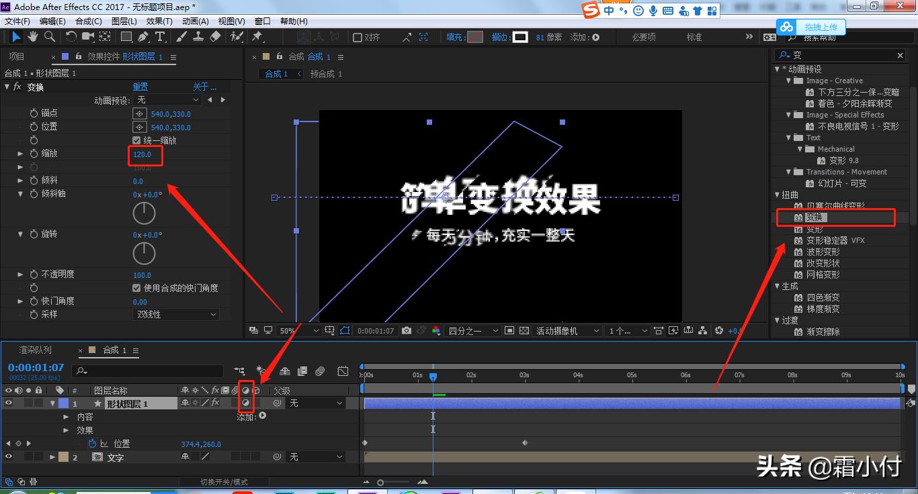
Task: Expand the 内容 group of 形状图层 1
Action: [65, 416]
